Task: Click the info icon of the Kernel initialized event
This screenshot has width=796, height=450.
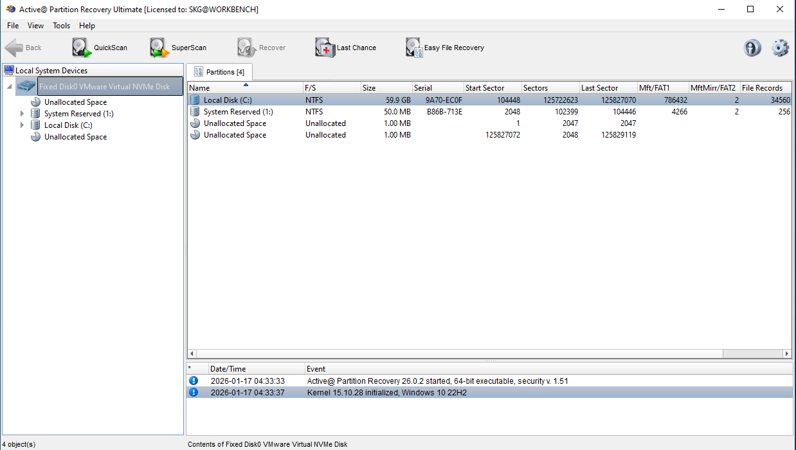Action: [194, 392]
